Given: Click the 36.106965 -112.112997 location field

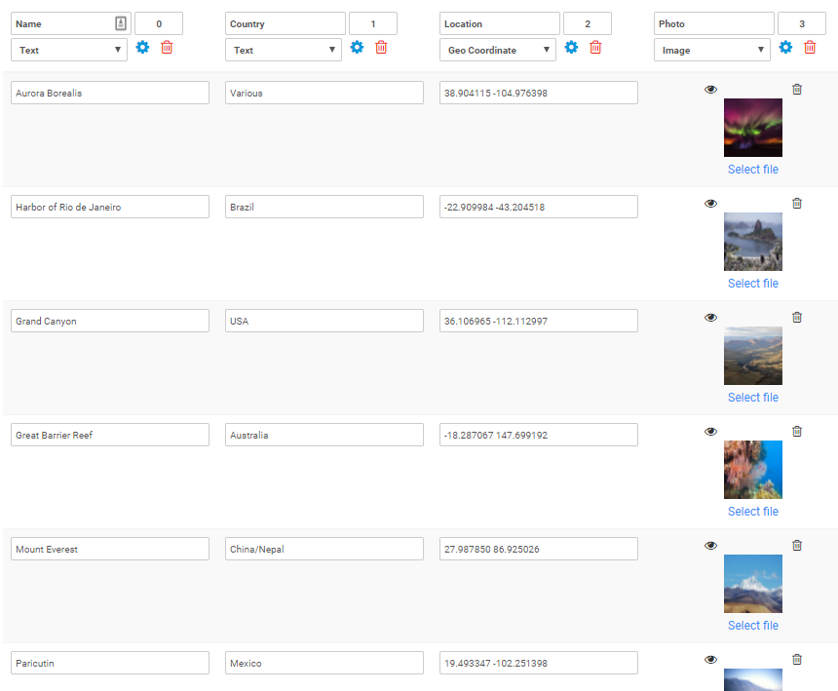Looking at the screenshot, I should 538,321.
